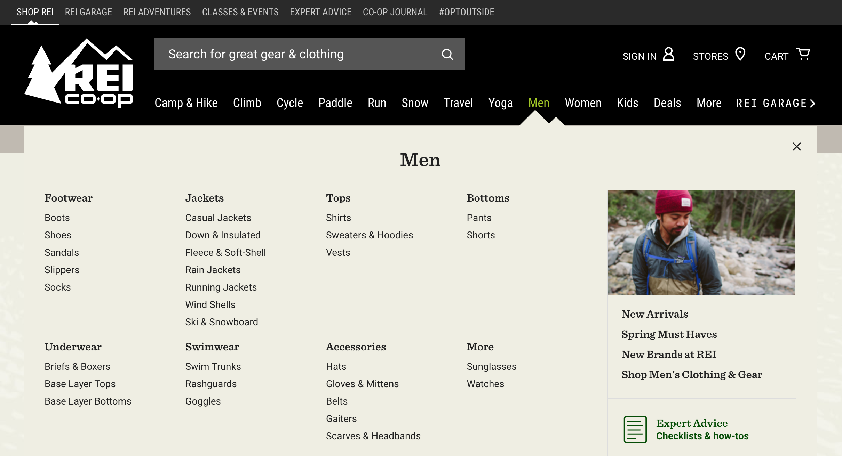Select Sweaters & Hoodies

(x=370, y=235)
